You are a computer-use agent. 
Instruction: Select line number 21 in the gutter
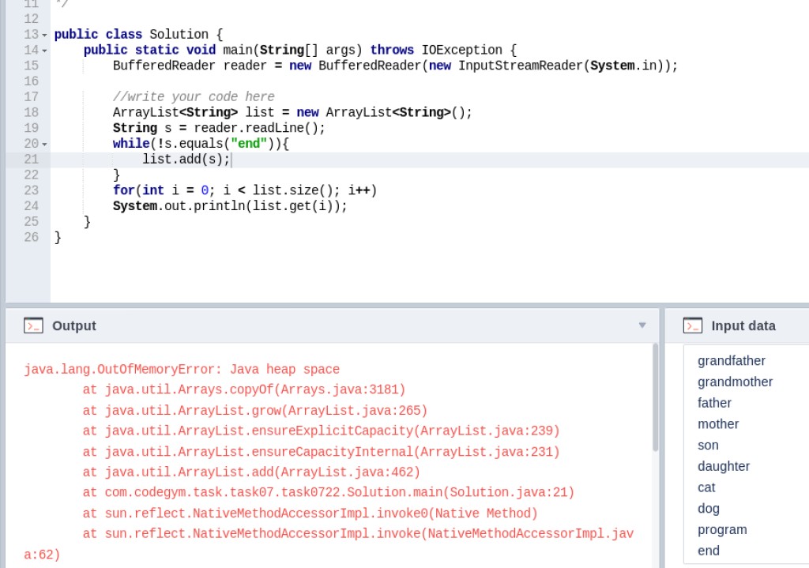click(x=32, y=159)
